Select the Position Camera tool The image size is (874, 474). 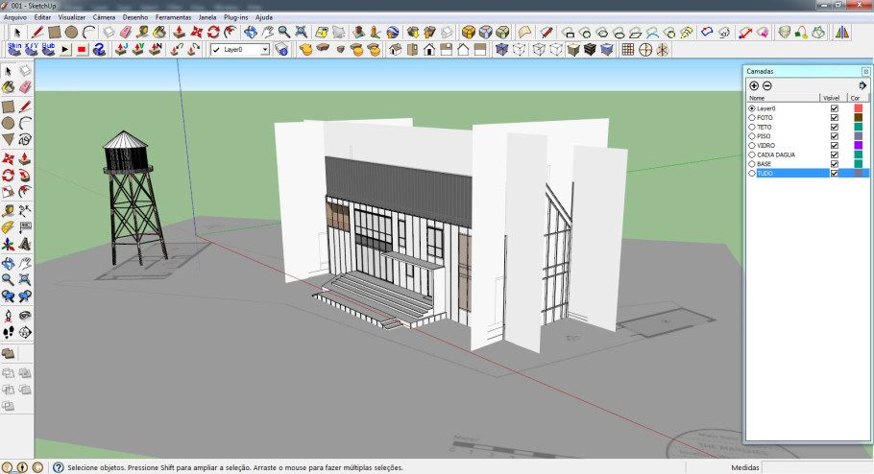click(x=9, y=316)
